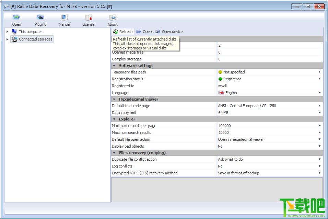
Task: Collapse the Hexadecimal viewer section
Action: [x=114, y=99]
